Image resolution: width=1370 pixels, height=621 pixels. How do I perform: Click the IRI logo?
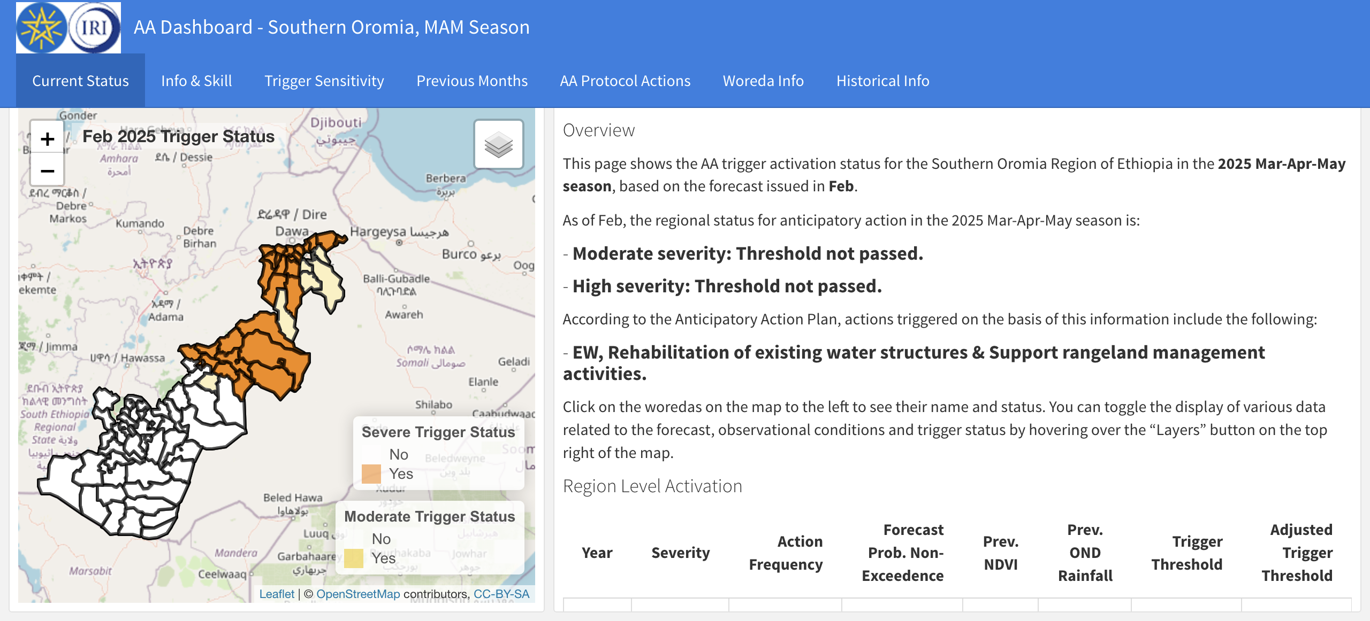point(94,28)
